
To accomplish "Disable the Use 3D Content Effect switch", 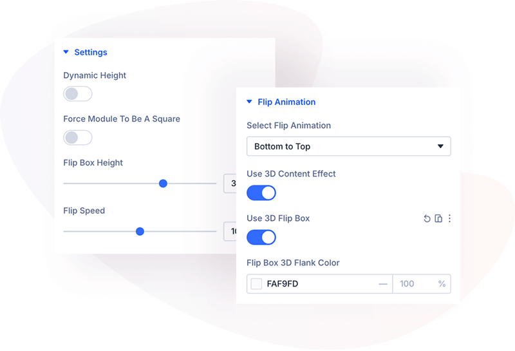I will point(261,193).
